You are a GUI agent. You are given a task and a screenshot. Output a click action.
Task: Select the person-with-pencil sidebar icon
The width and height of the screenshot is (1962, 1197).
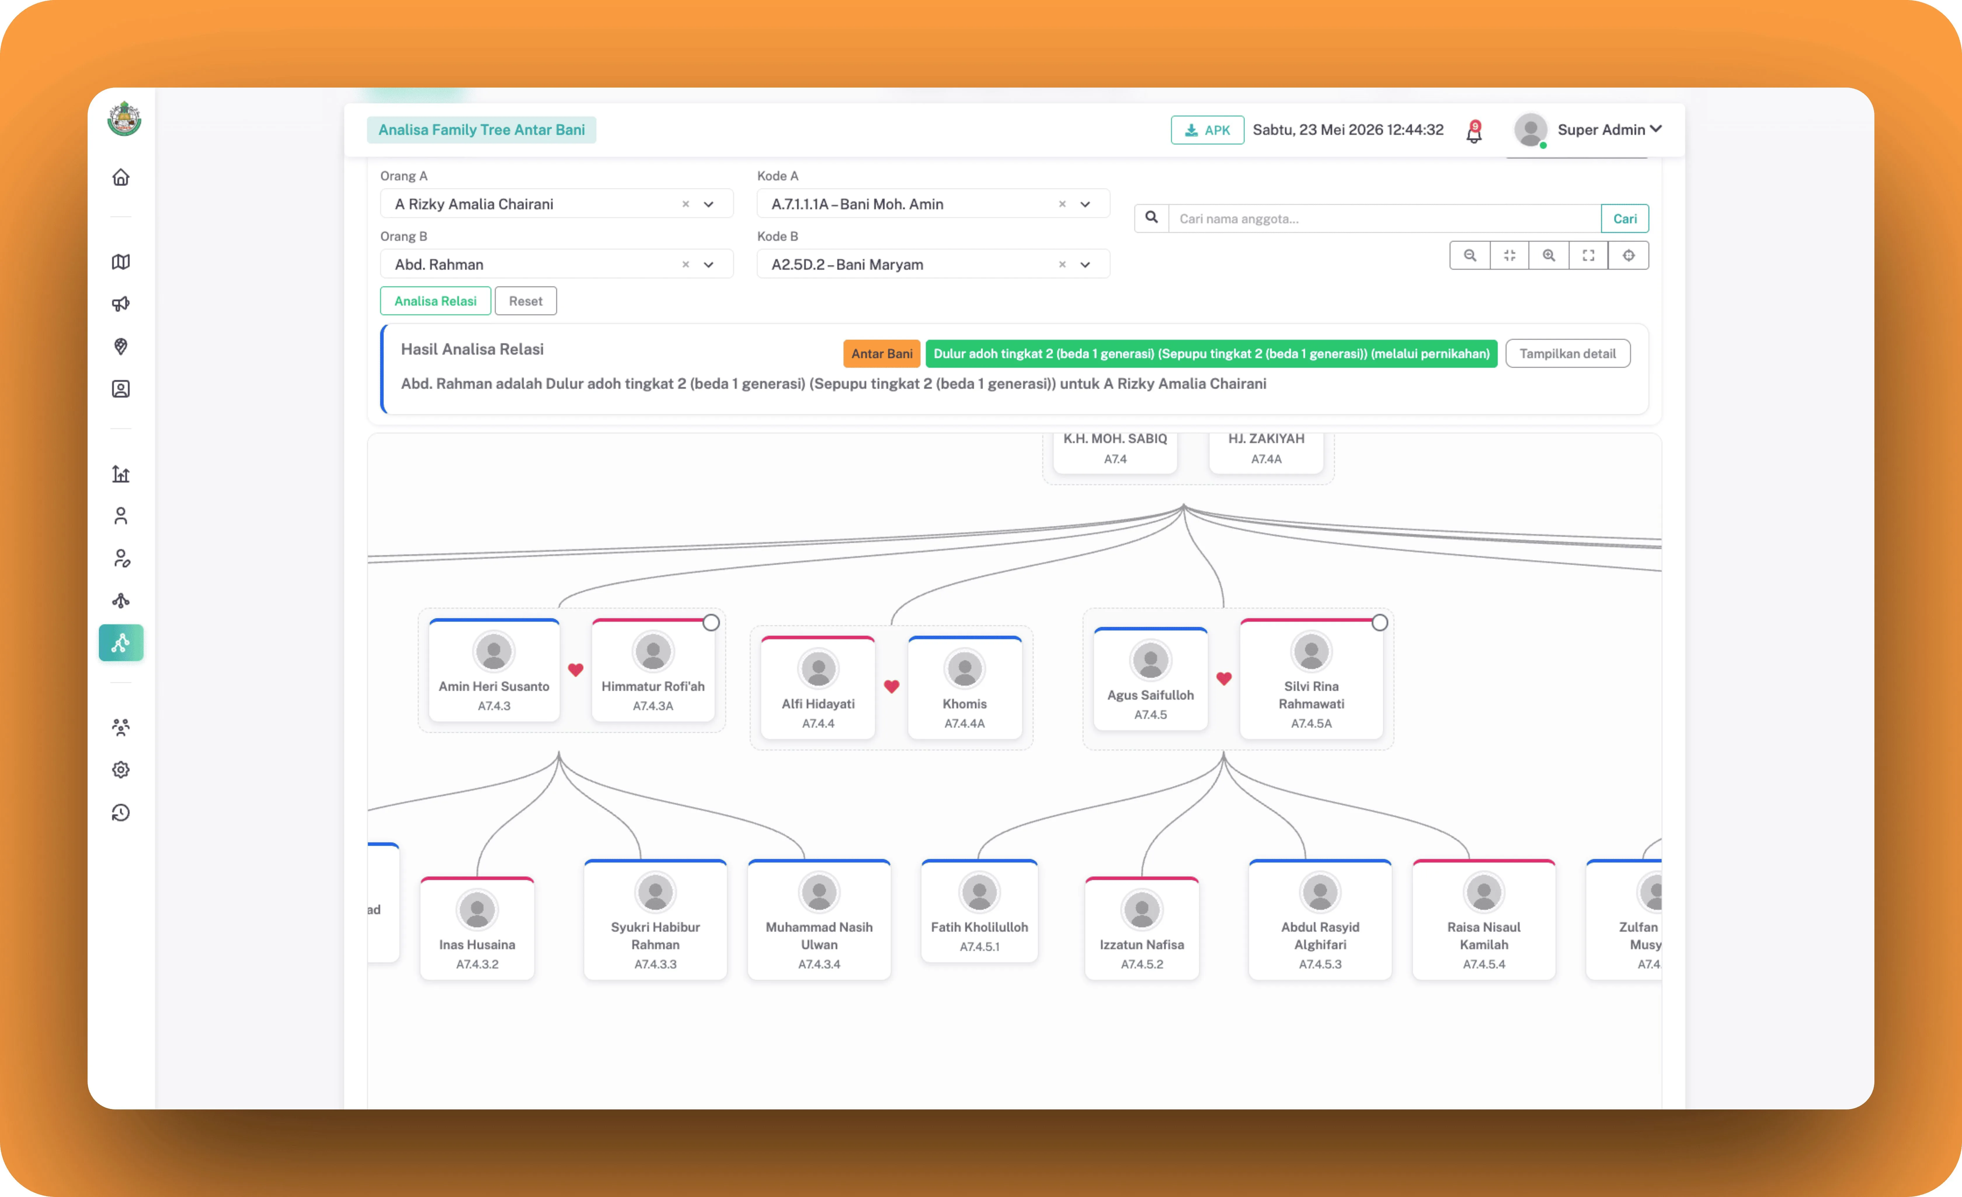click(x=121, y=559)
